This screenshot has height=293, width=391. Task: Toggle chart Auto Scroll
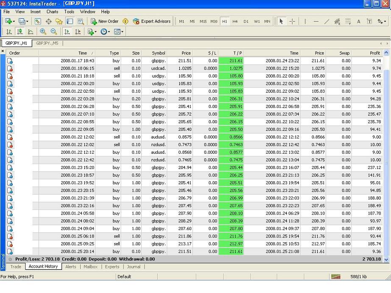point(67,32)
